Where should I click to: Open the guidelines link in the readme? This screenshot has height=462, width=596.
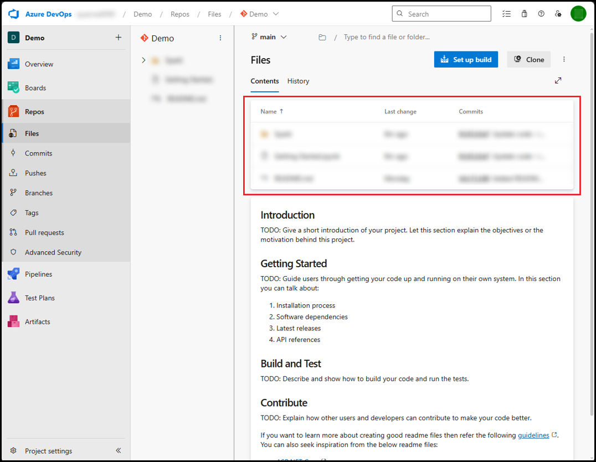point(533,435)
